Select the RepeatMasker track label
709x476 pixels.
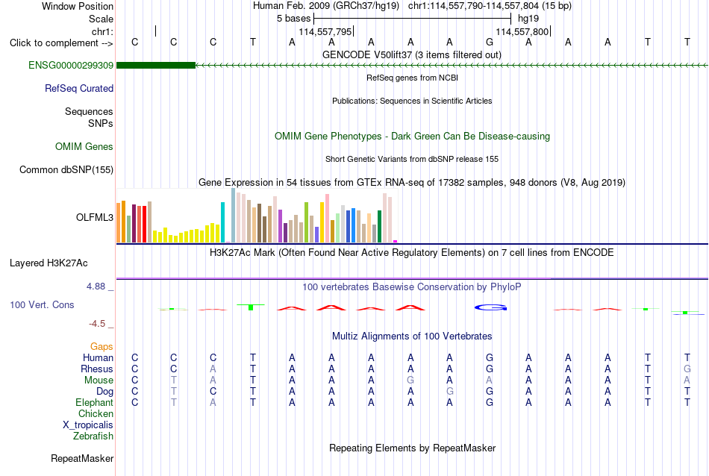82,458
